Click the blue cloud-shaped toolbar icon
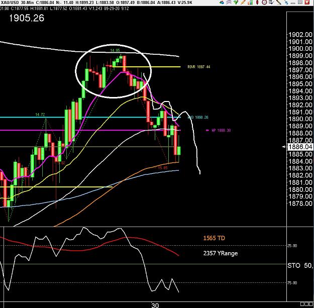The image size is (314, 308). (222, 3)
